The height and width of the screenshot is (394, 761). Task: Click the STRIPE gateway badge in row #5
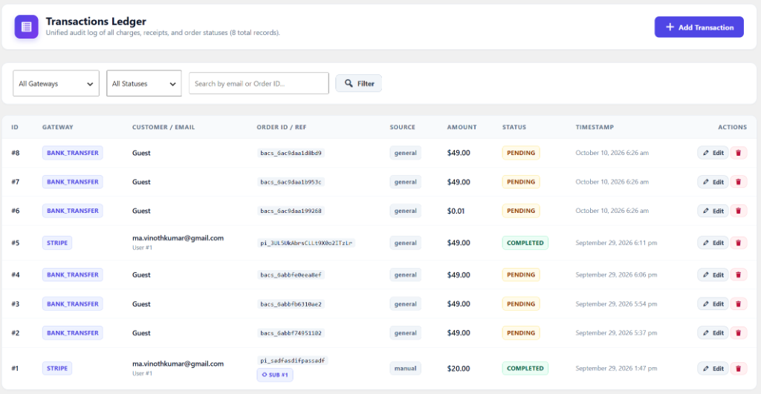point(57,243)
